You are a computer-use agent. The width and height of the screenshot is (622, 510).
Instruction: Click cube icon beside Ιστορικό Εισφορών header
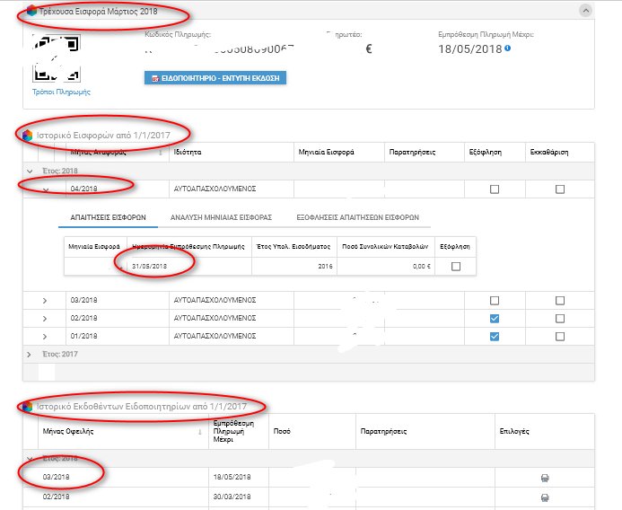pos(27,134)
